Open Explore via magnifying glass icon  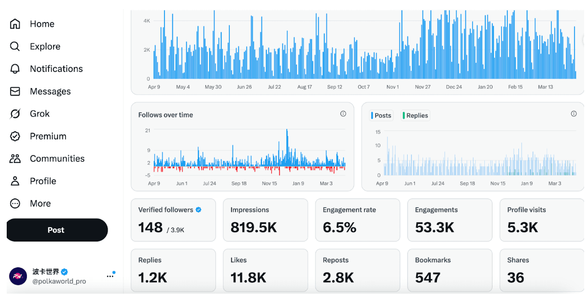pyautogui.click(x=15, y=46)
